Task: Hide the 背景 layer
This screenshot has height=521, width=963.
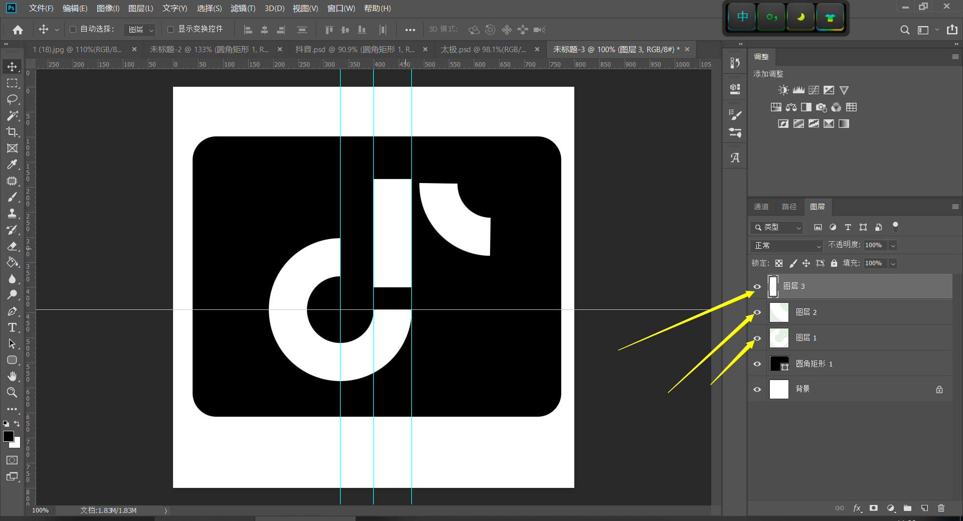Action: [x=757, y=390]
